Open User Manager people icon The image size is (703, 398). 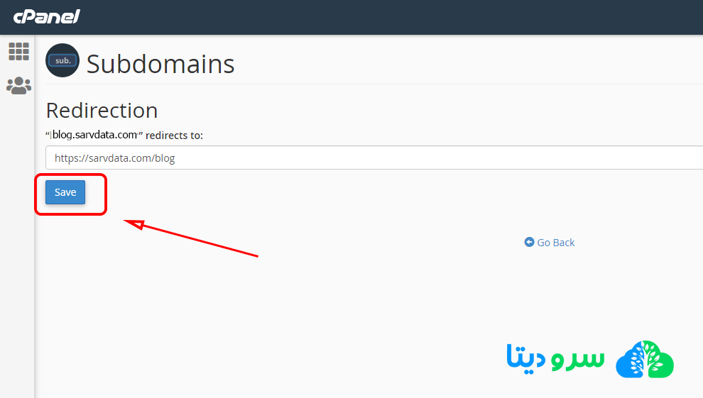pos(18,86)
